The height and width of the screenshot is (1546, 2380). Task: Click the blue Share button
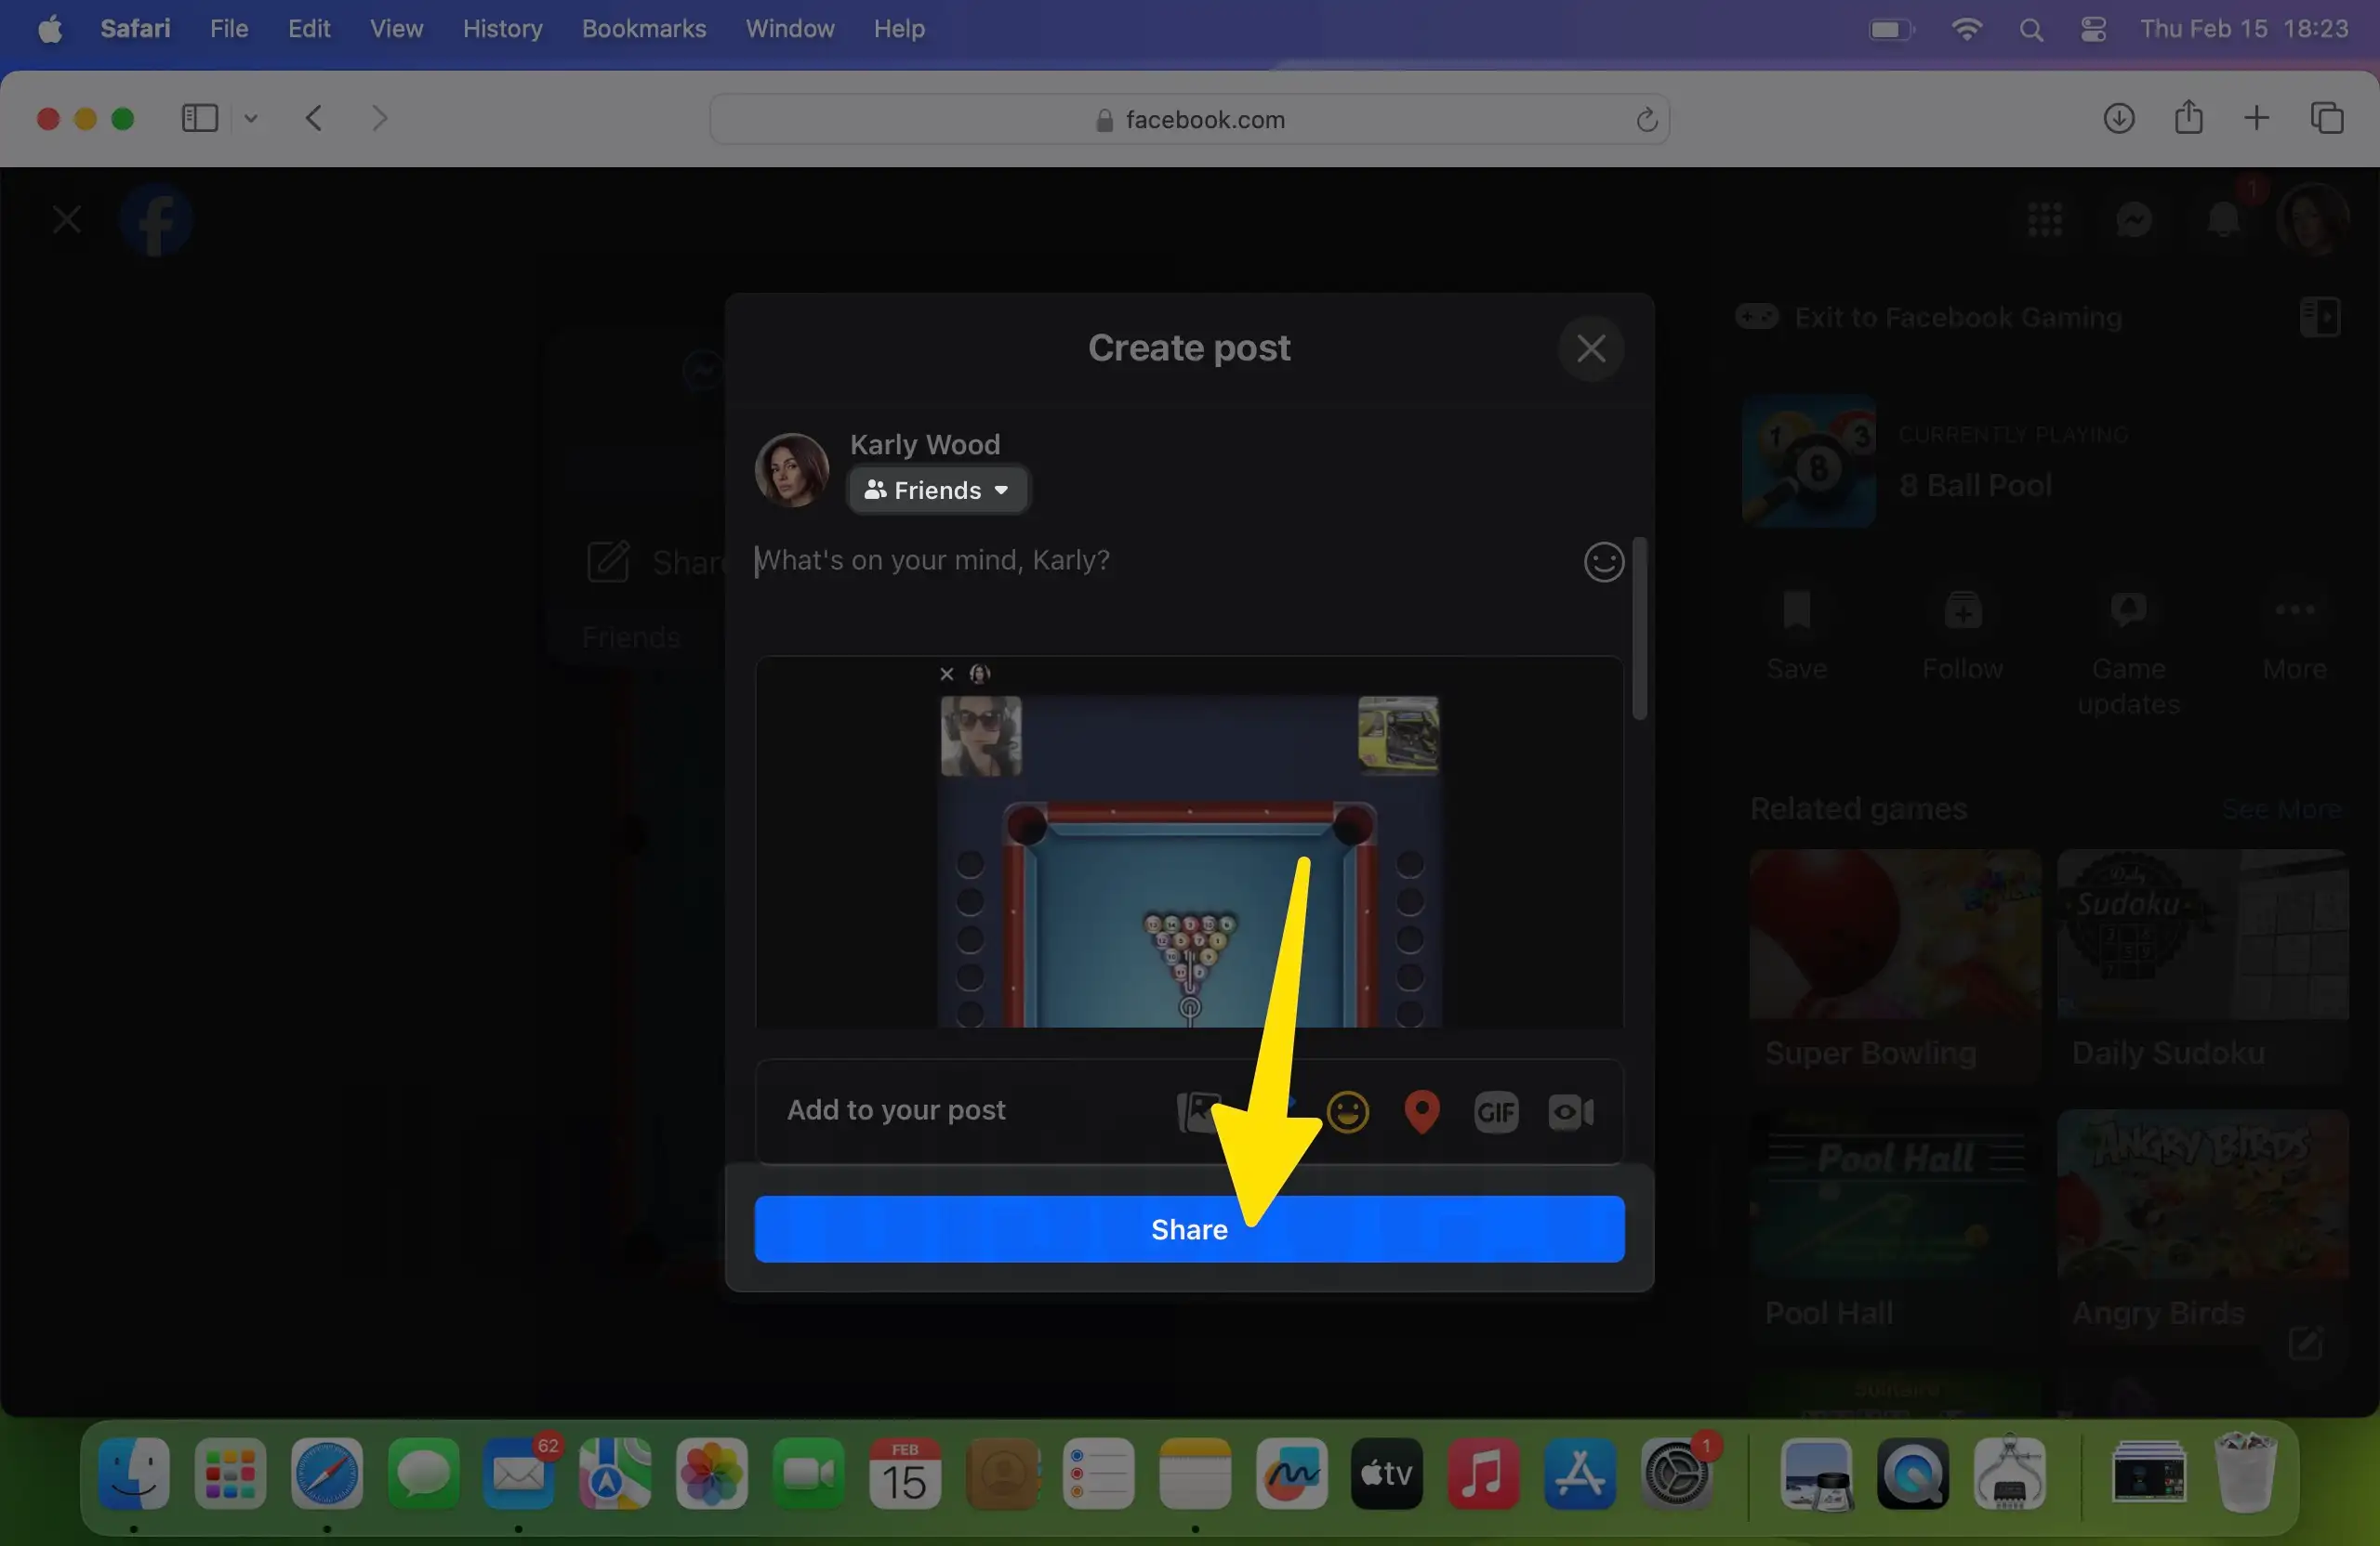1188,1228
